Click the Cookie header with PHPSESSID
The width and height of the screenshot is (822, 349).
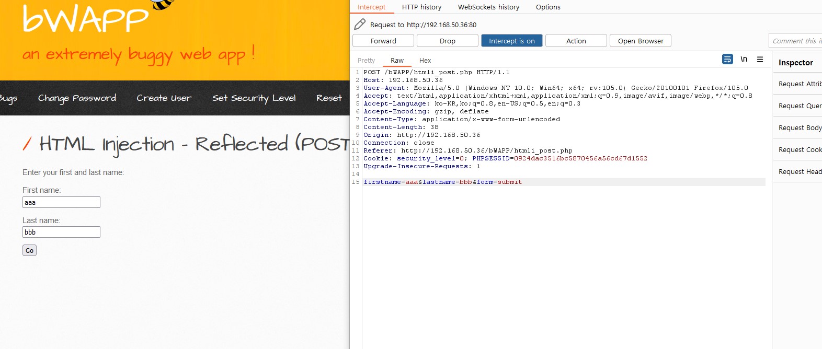pyautogui.click(x=505, y=158)
